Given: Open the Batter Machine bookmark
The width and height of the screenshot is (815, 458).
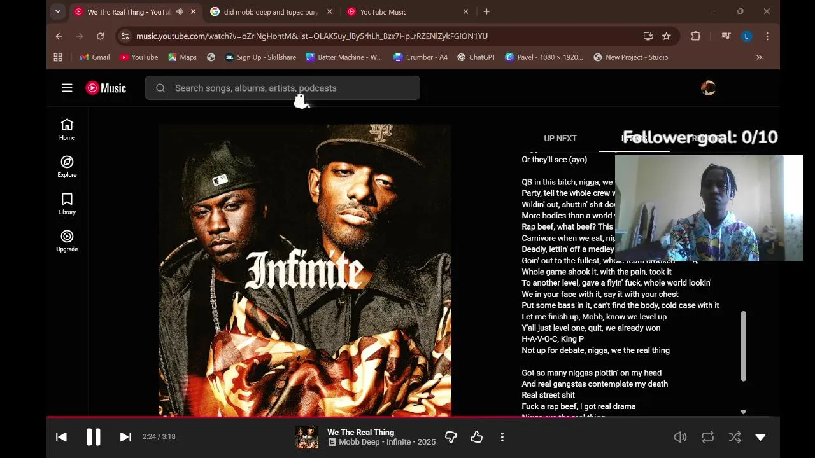Looking at the screenshot, I should point(344,57).
